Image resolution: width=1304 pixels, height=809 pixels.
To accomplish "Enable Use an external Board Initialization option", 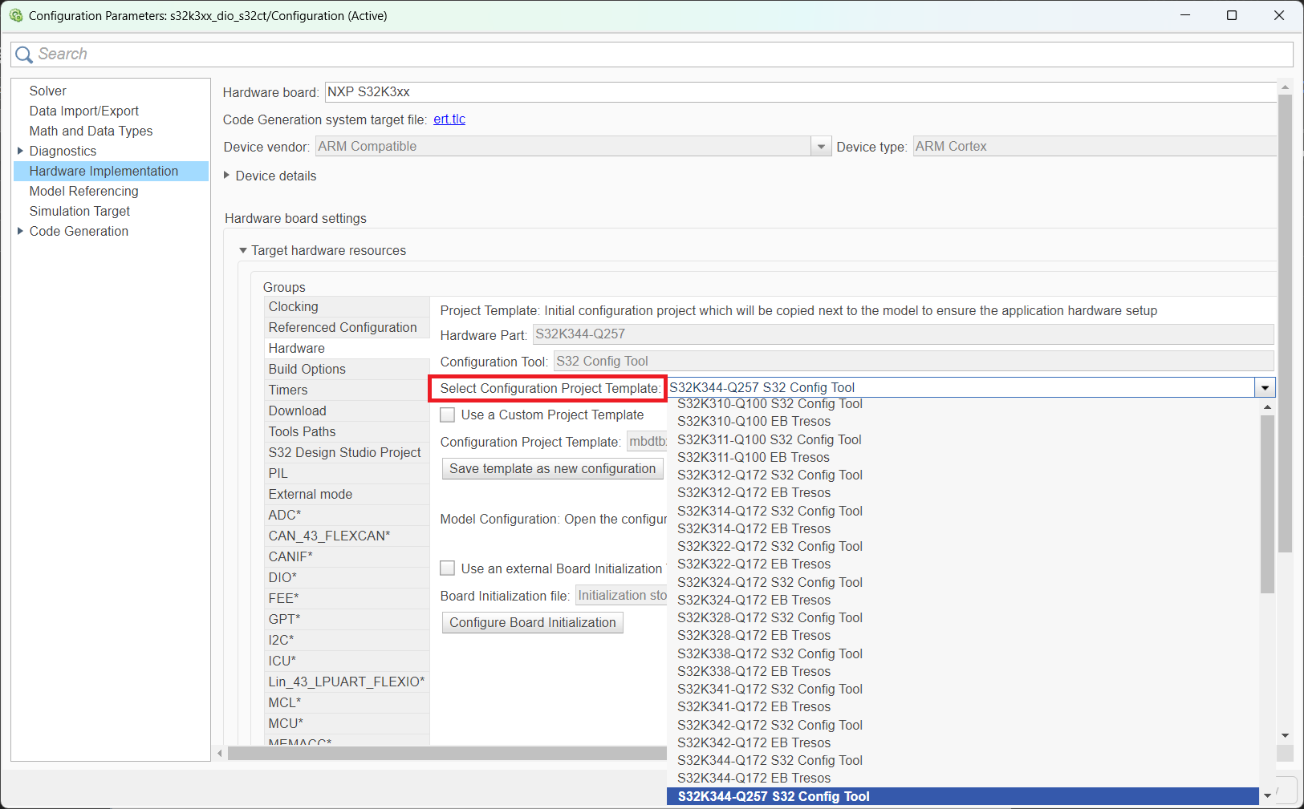I will tap(448, 568).
